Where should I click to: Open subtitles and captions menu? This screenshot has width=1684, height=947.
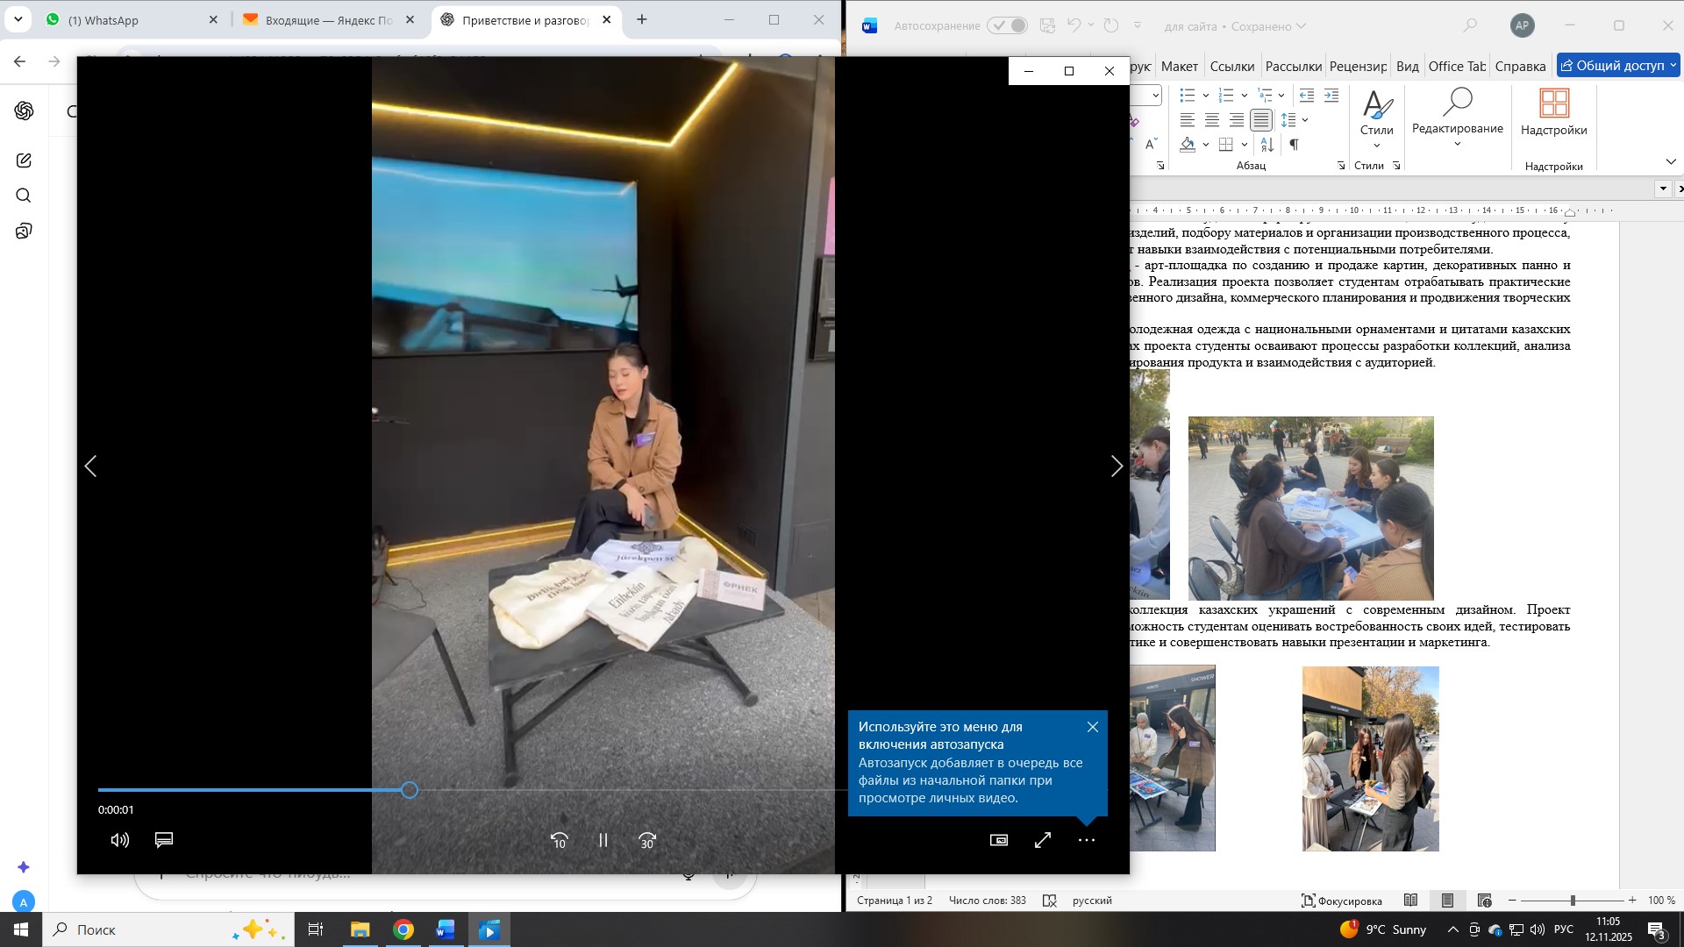click(164, 840)
